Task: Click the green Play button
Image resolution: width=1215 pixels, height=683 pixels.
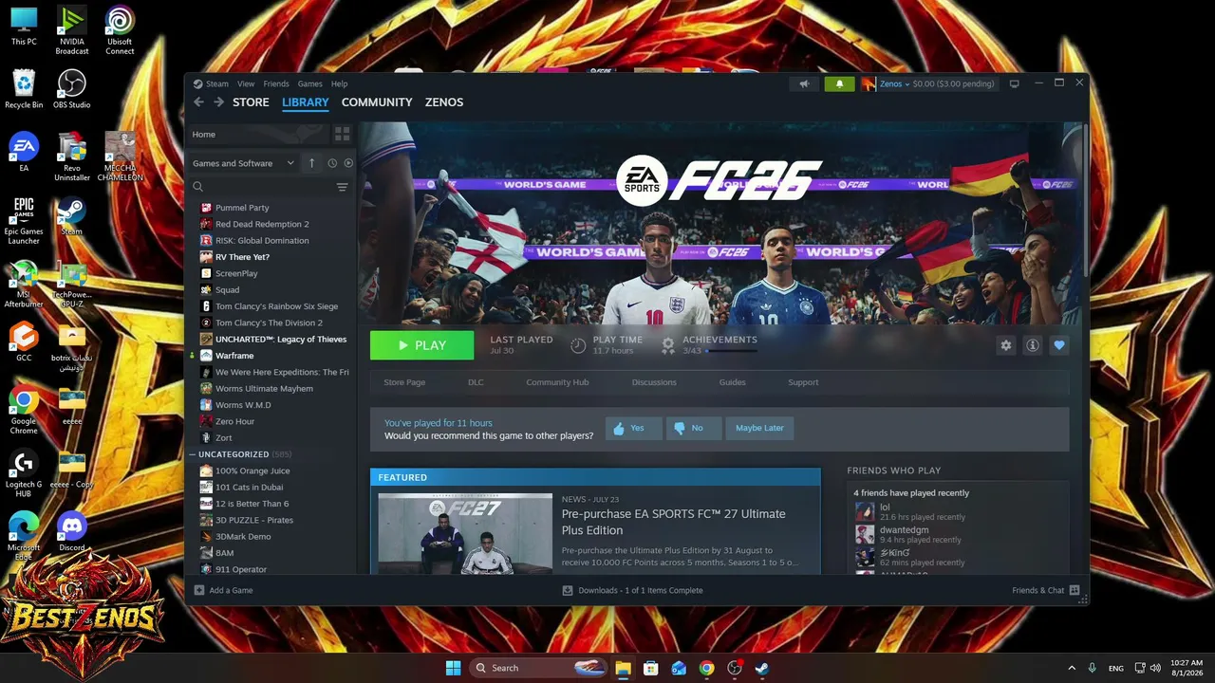Action: point(421,345)
